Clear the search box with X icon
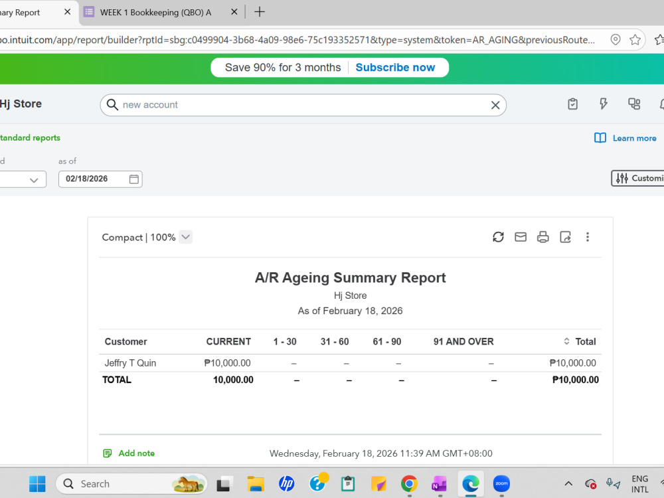 495,105
